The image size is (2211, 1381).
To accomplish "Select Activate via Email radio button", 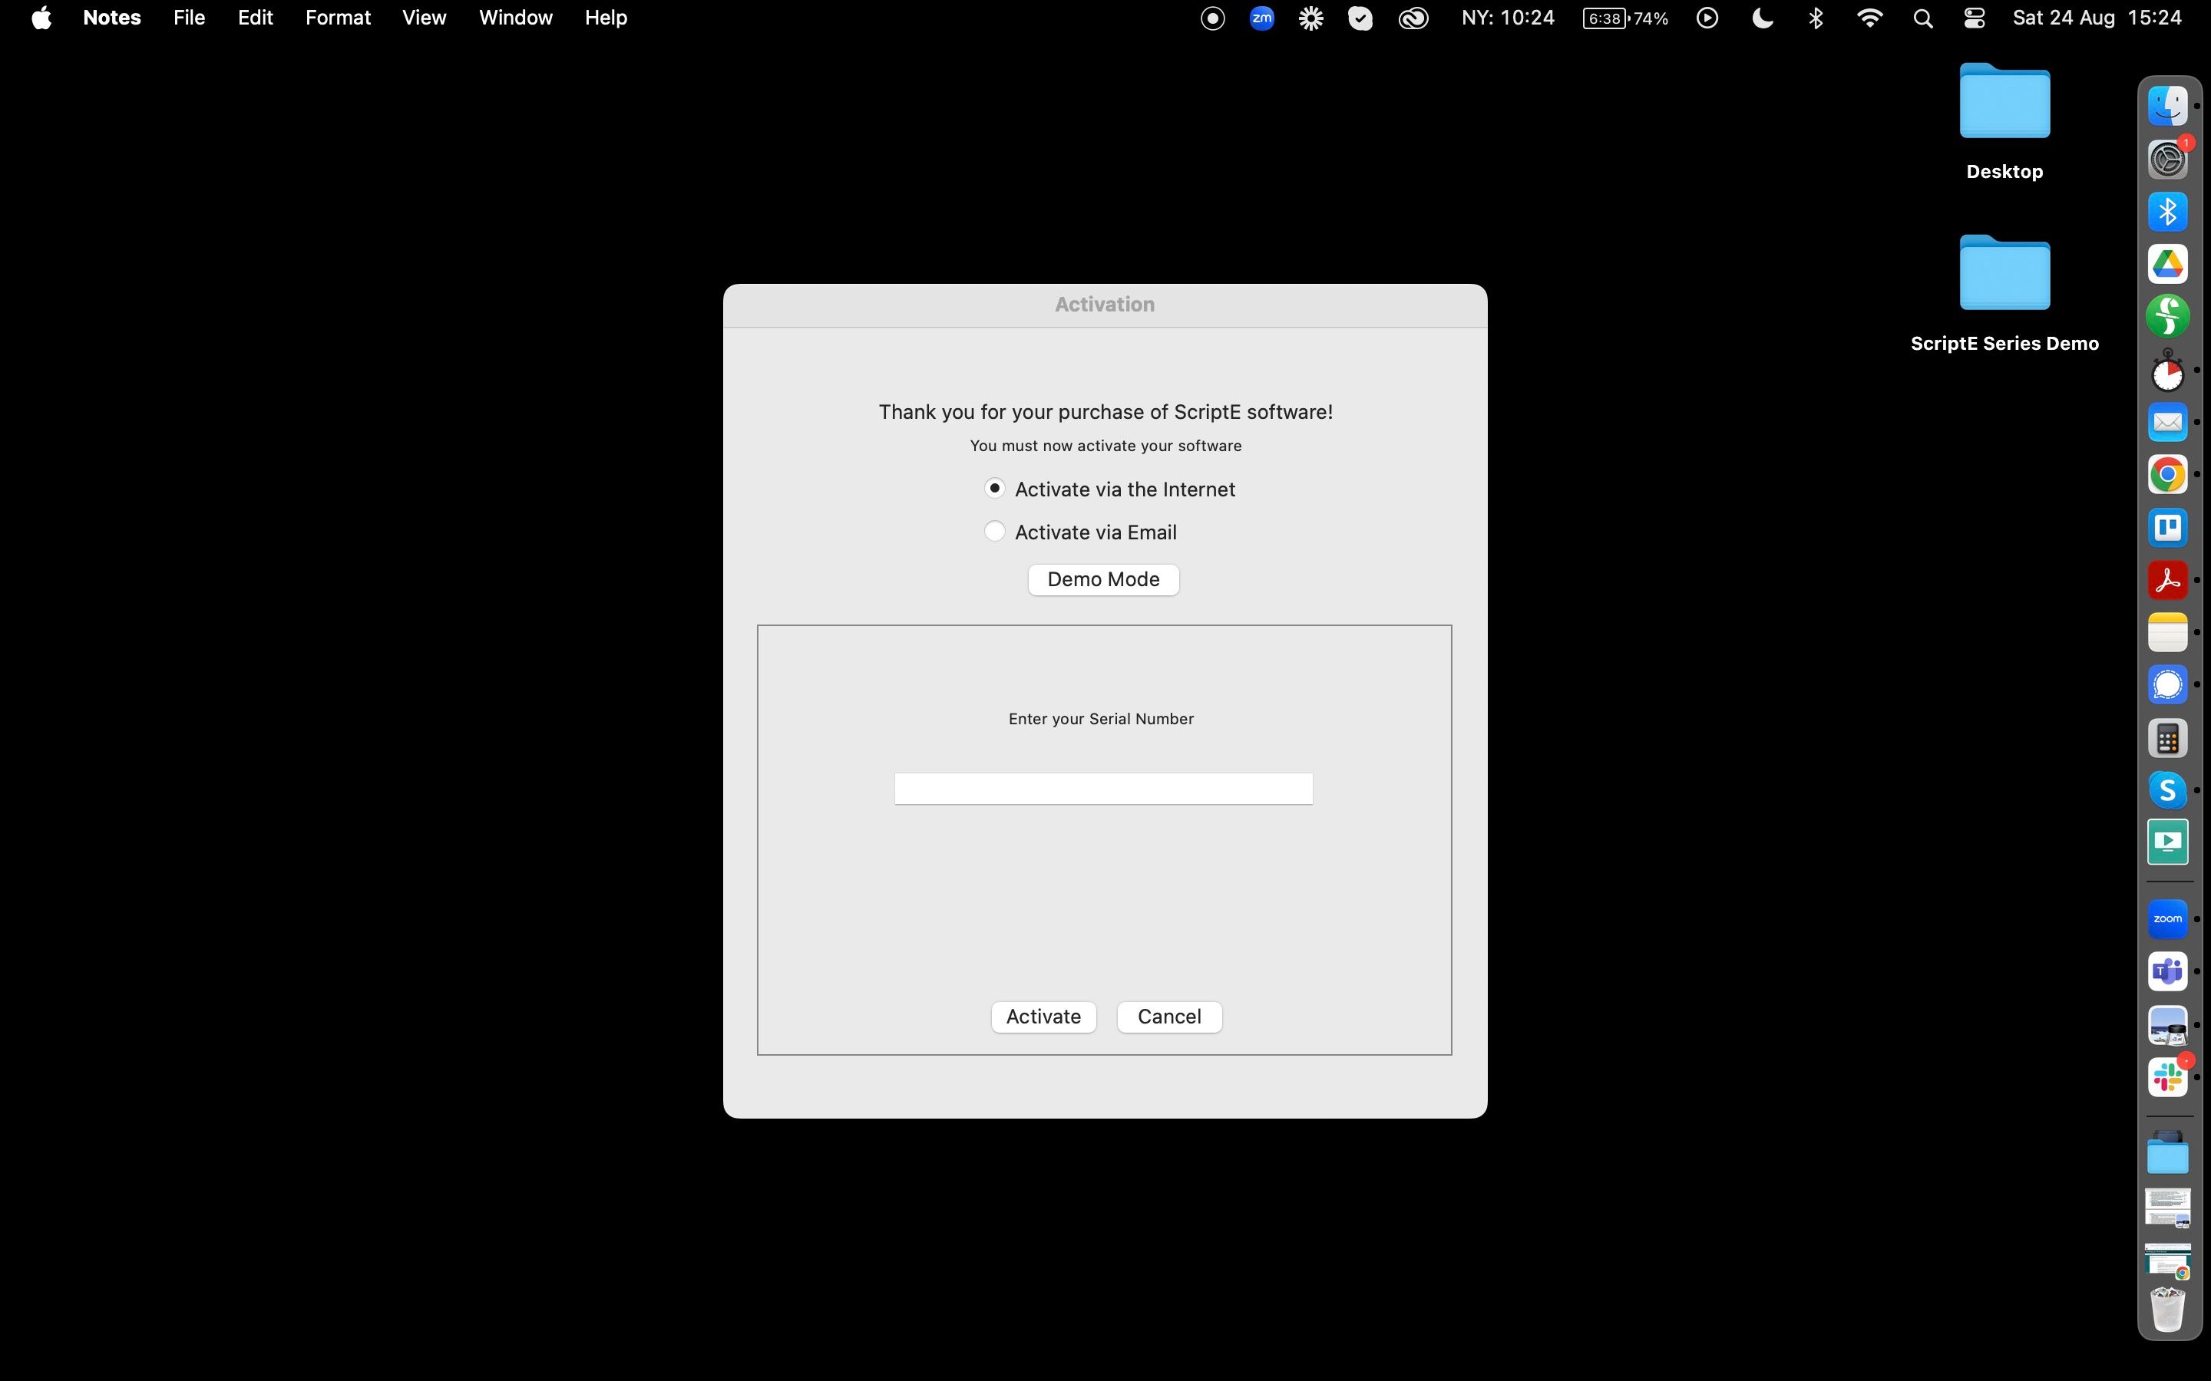I will pos(995,532).
